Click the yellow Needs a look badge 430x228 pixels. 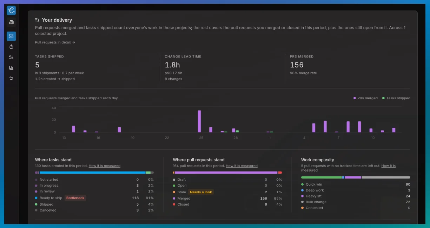[201, 192]
